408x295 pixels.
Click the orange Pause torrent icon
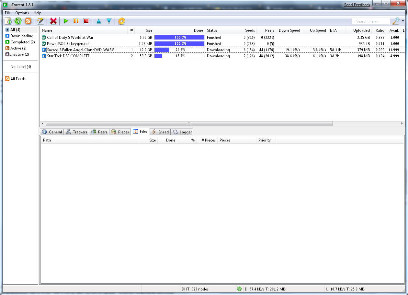coord(76,21)
